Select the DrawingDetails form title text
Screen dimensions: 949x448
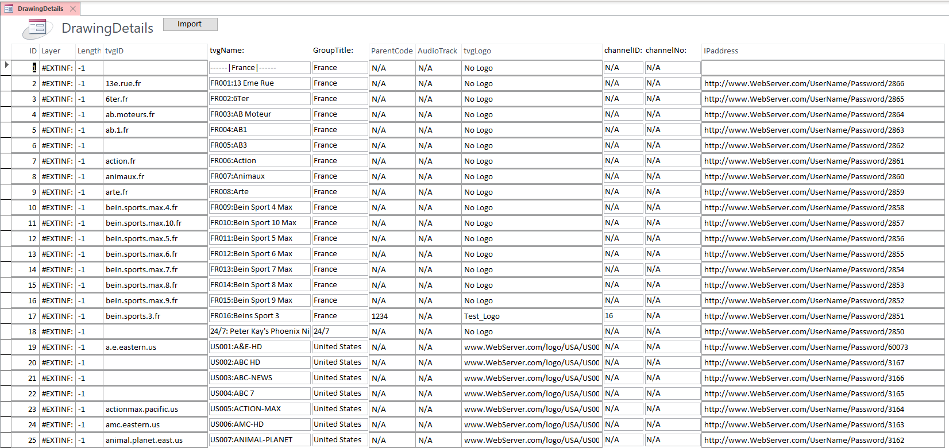[107, 29]
